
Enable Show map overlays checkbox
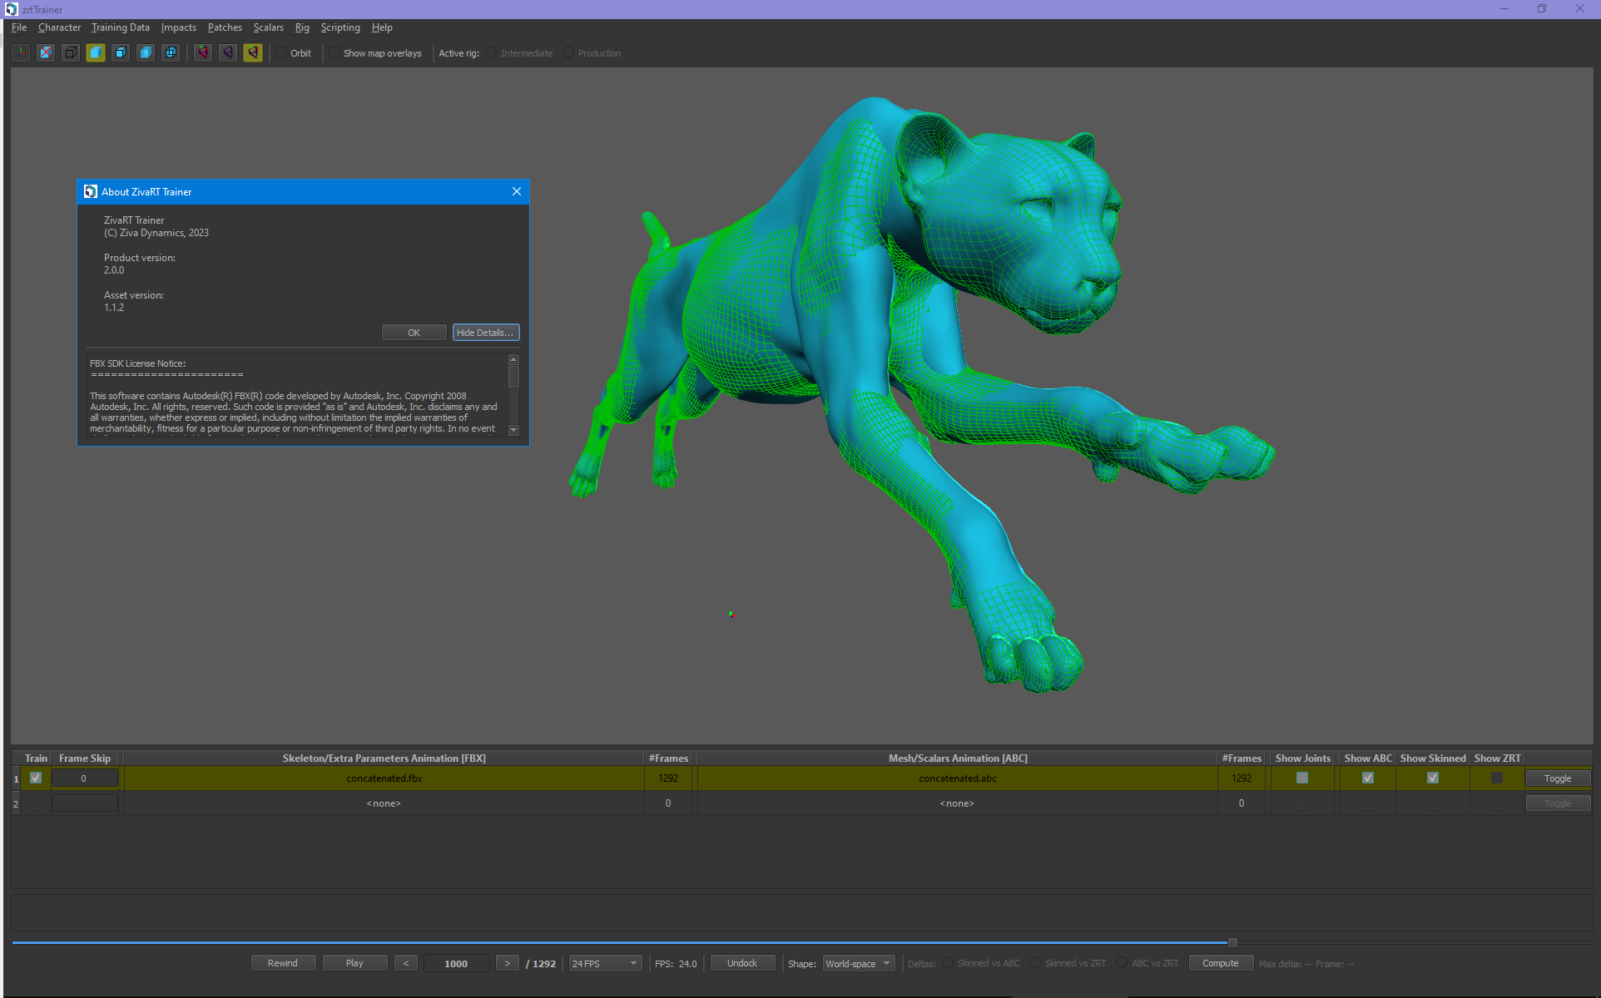[x=335, y=52]
